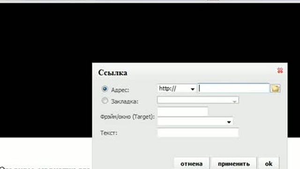The width and height of the screenshot is (300, 169).
Task: Select the Закладка radio button
Action: 105,100
